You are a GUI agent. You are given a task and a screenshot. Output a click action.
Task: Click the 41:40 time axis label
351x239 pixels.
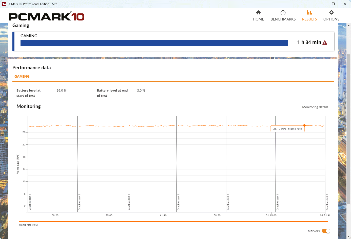tap(163, 215)
